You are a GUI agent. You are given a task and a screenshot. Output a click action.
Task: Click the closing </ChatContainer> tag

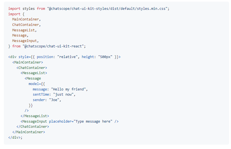[x=32, y=127]
